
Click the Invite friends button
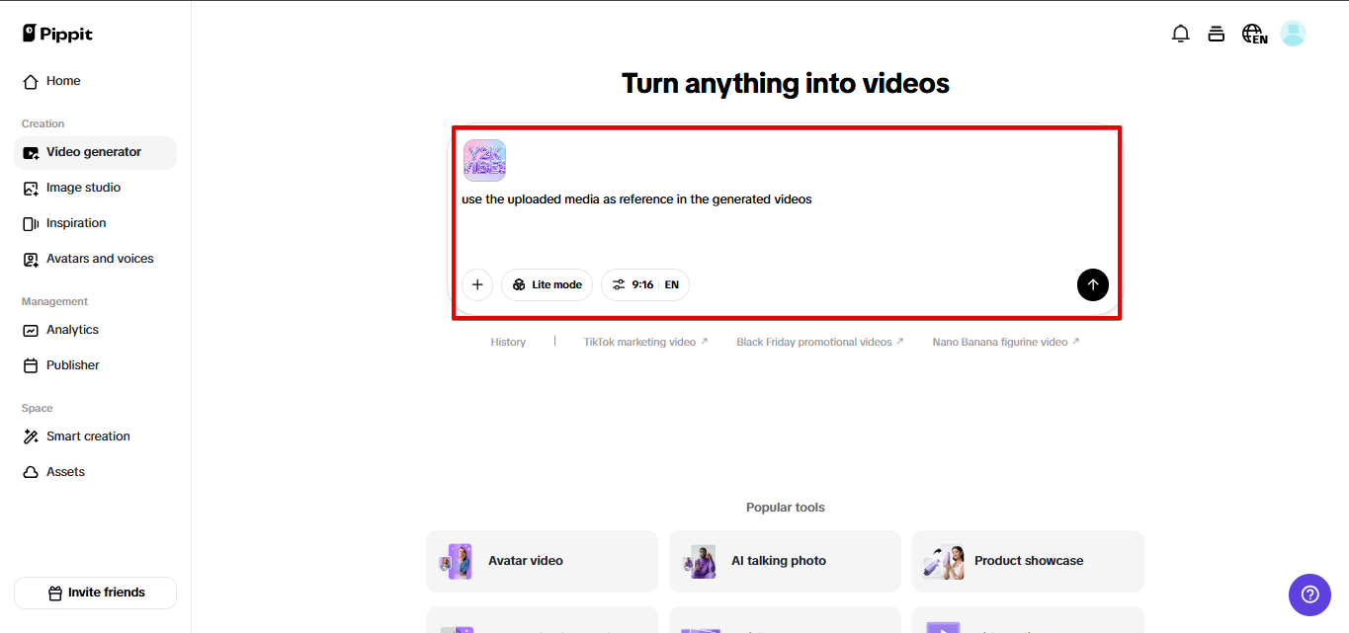[95, 593]
